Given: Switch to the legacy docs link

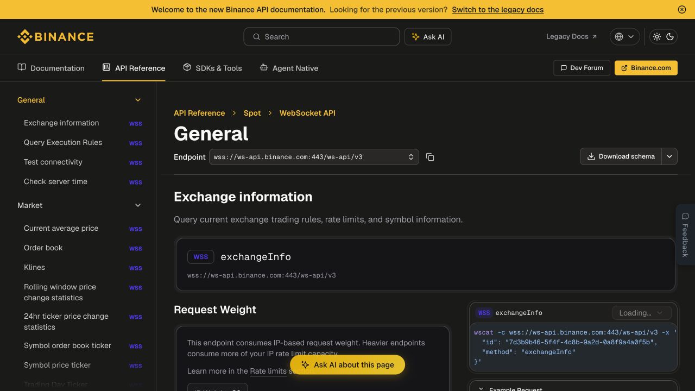Looking at the screenshot, I should tap(497, 9).
